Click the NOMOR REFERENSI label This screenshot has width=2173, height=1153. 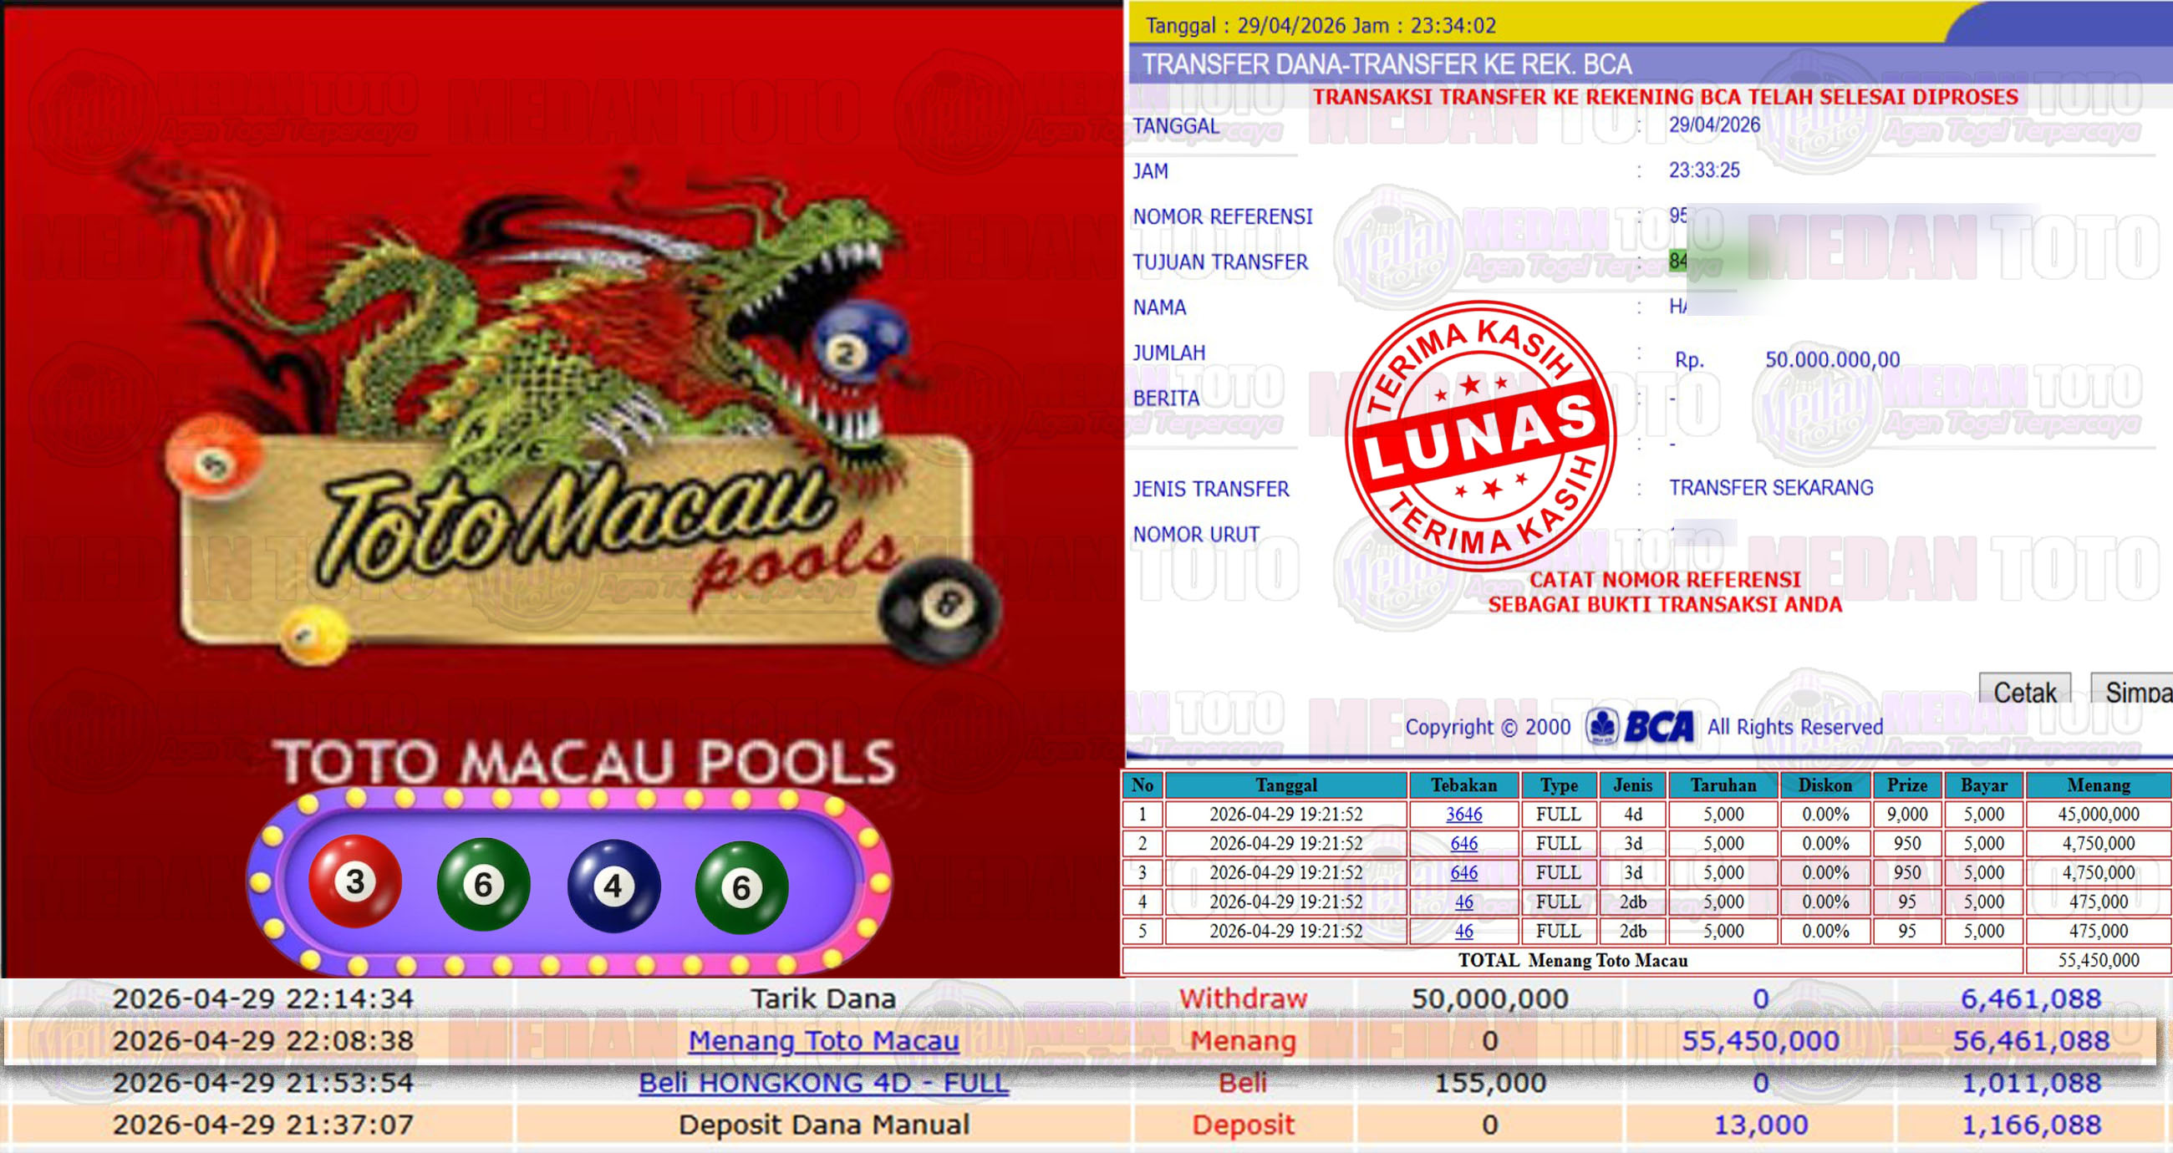[x=1222, y=216]
